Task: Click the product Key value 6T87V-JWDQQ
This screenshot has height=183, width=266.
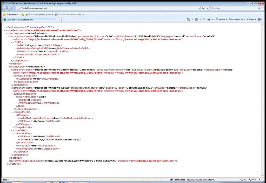Action: 49,139
